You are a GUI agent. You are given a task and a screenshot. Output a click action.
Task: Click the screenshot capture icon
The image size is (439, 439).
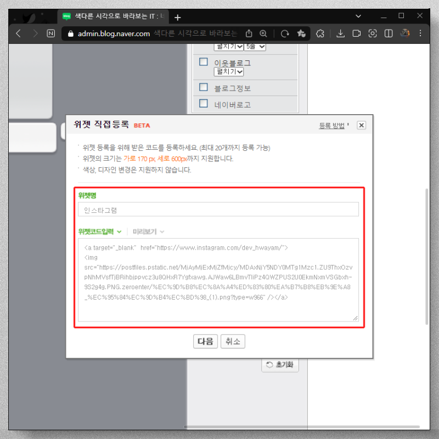coord(373,33)
